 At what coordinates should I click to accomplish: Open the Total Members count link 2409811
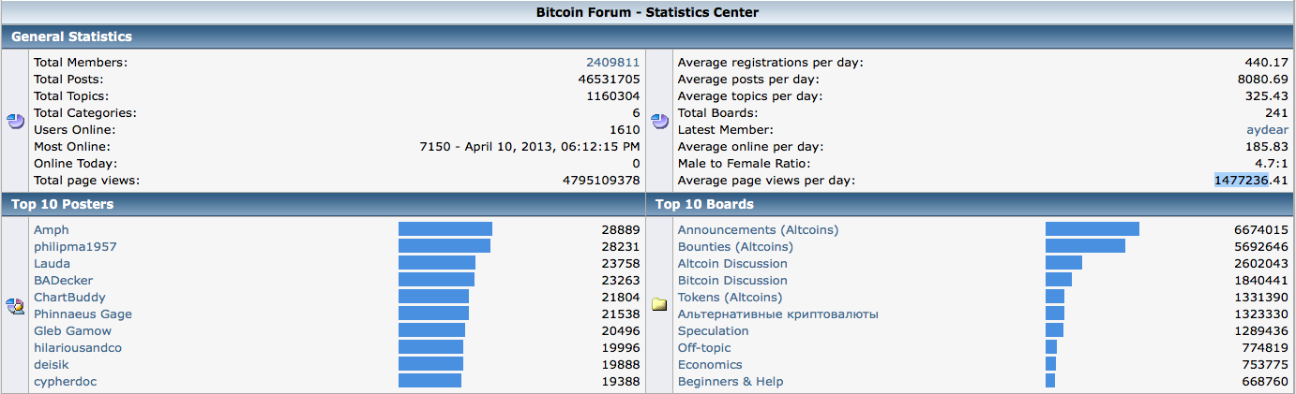tap(612, 63)
